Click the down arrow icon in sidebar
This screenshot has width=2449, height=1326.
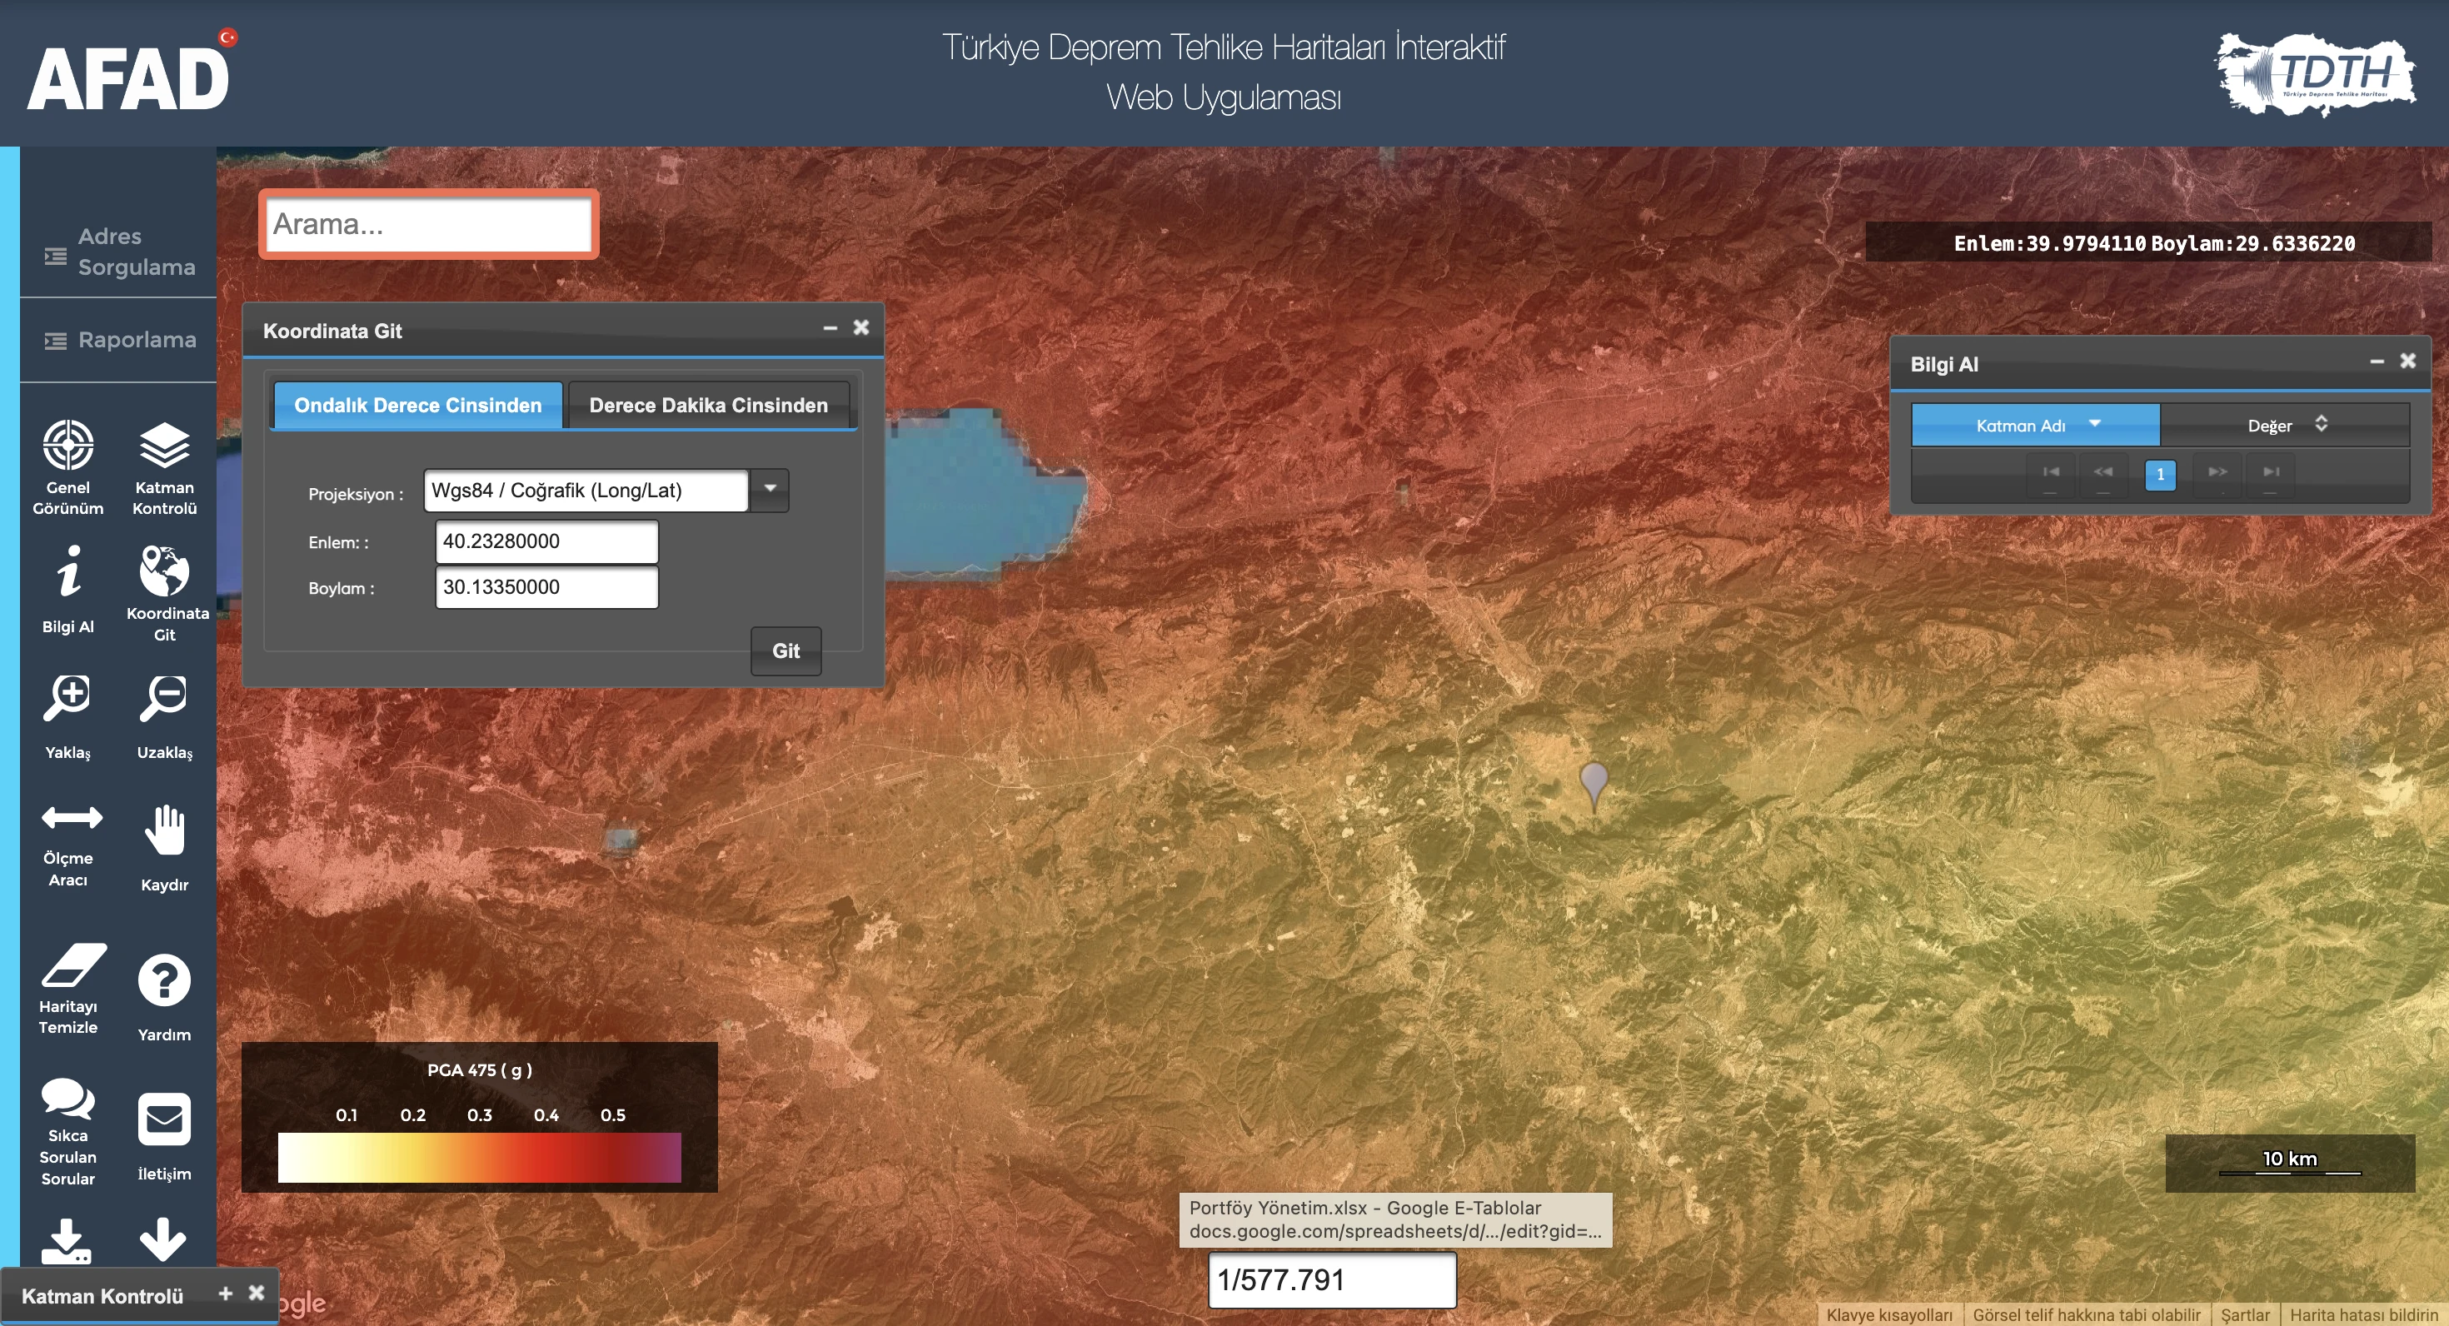[x=162, y=1239]
